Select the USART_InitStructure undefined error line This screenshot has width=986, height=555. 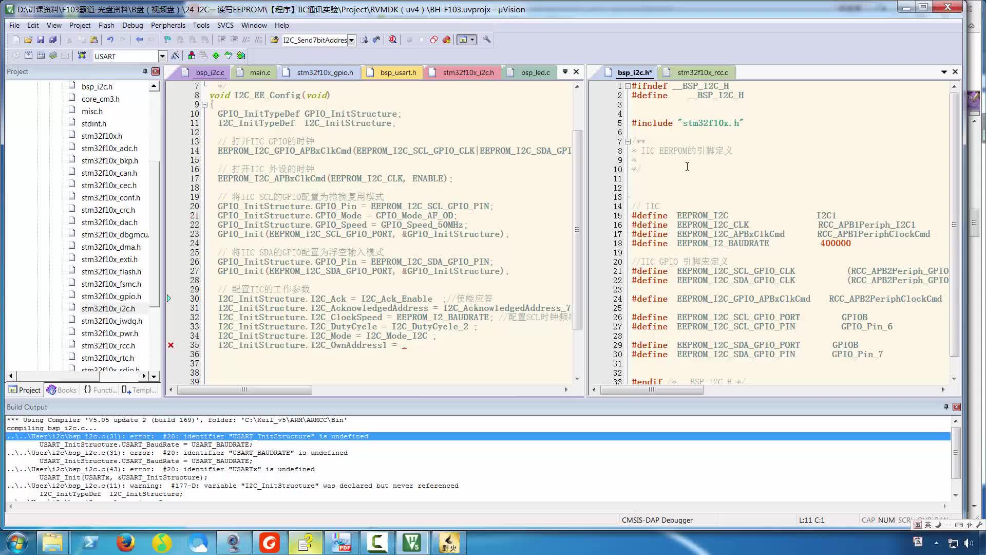[x=478, y=436]
